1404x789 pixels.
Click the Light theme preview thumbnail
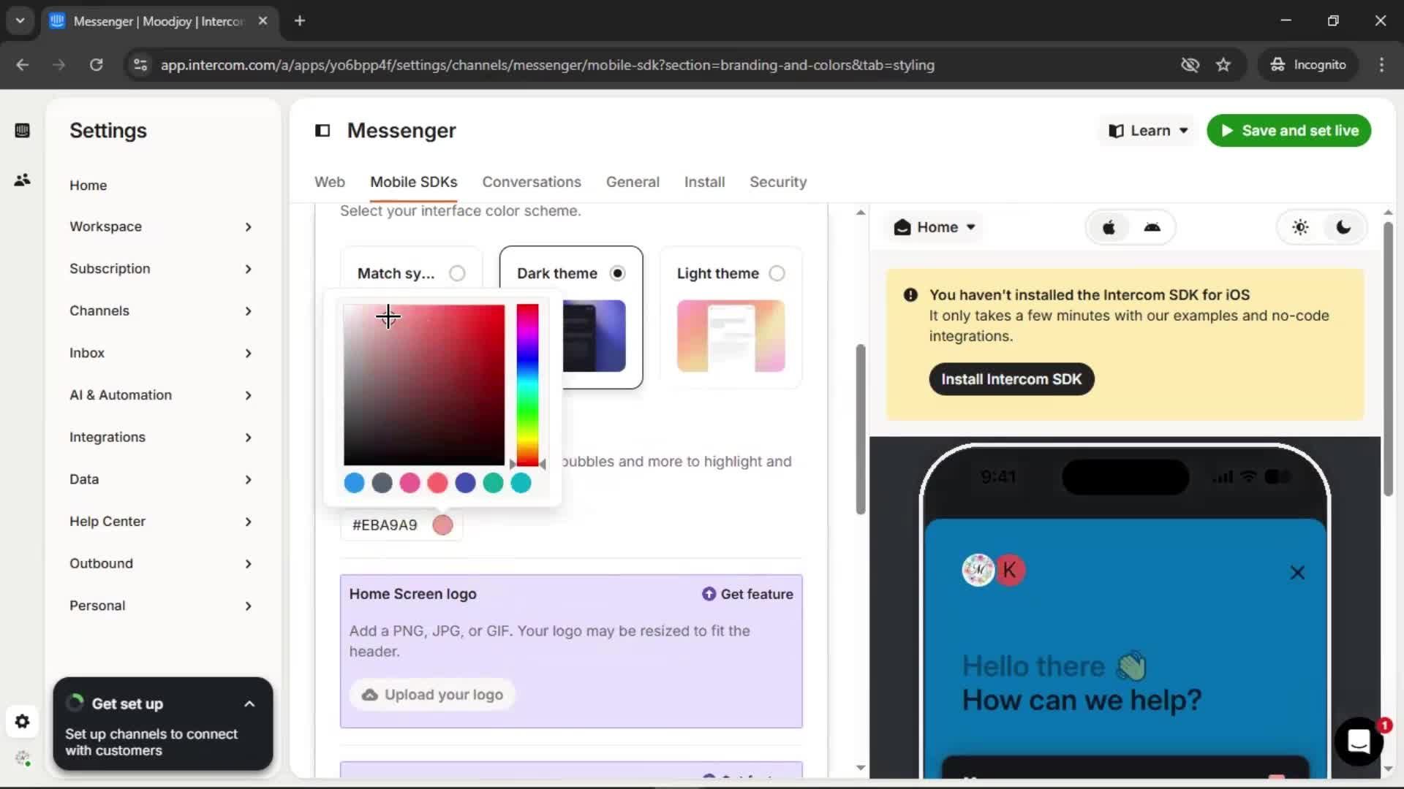(x=731, y=336)
